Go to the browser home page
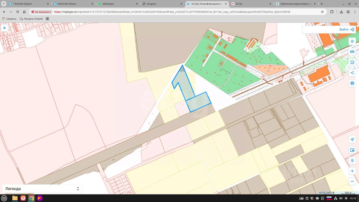359x202 pixels. 24,12
